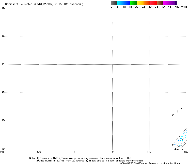
Task: Click the '-20' latitude axis label
Action: click(2, 149)
